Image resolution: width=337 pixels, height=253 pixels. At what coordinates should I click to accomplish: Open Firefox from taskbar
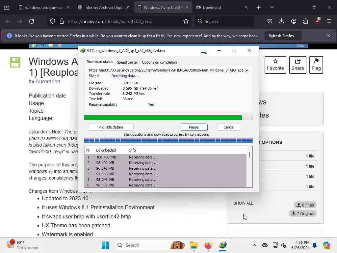208,245
